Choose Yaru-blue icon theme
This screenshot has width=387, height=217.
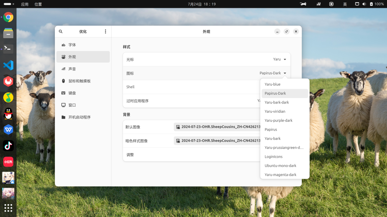point(285,84)
